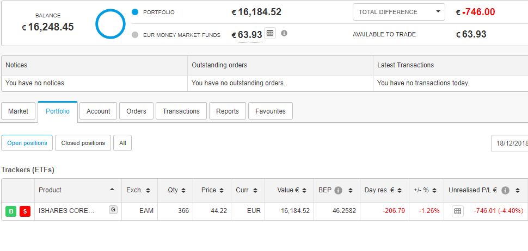Image resolution: width=528 pixels, height=251 pixels.
Task: Sort by the Product column arrow
Action: [112, 190]
